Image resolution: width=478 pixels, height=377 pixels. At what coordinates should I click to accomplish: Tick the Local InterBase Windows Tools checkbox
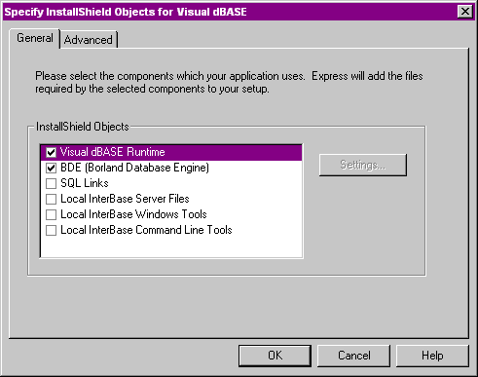click(51, 214)
